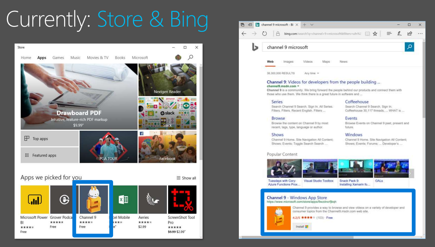This screenshot has height=247, width=435.
Task: Open the Store search magnifier icon
Action: point(190,57)
